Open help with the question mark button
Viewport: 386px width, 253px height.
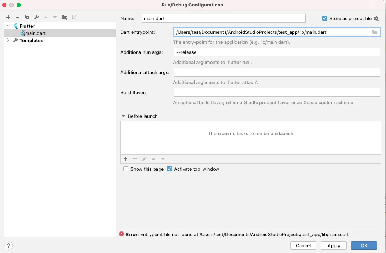coord(9,245)
